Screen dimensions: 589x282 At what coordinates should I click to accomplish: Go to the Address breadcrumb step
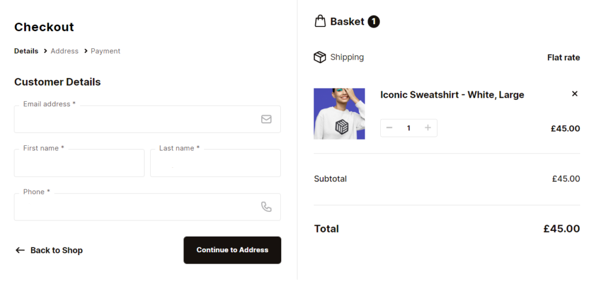point(64,51)
